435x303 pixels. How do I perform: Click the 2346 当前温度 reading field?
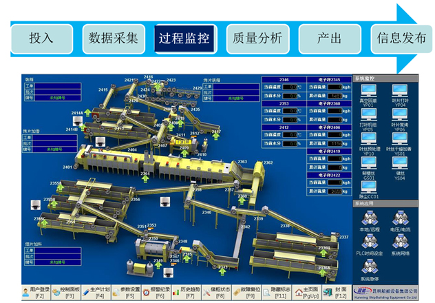pyautogui.click(x=291, y=87)
